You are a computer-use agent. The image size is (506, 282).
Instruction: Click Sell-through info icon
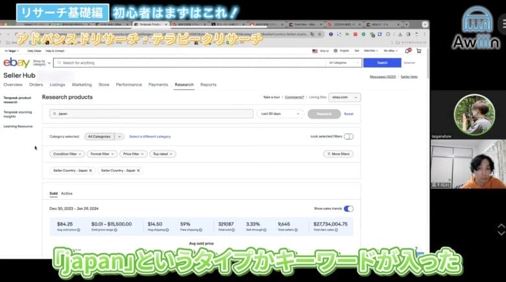pos(265,230)
